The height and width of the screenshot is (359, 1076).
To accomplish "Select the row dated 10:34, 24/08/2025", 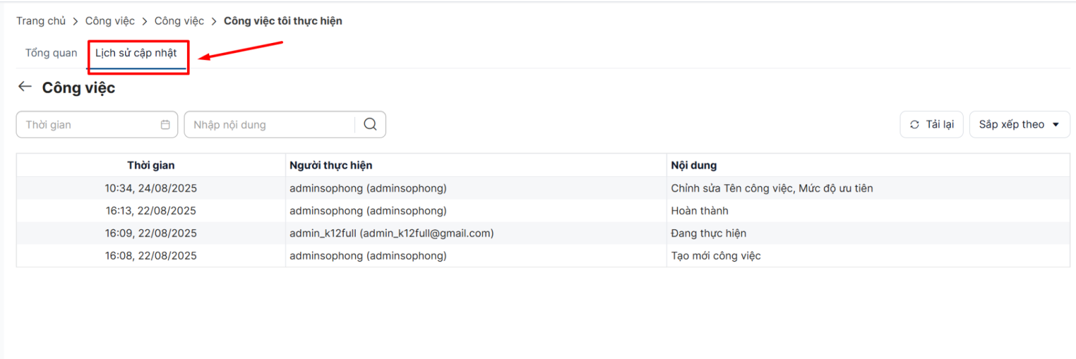I will [x=151, y=188].
